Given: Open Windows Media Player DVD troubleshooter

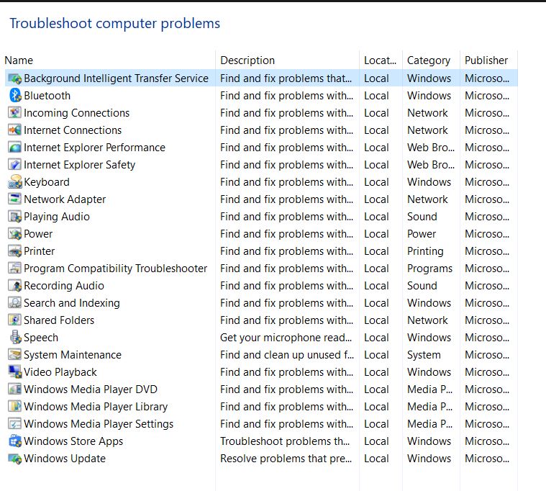Looking at the screenshot, I should click(90, 389).
